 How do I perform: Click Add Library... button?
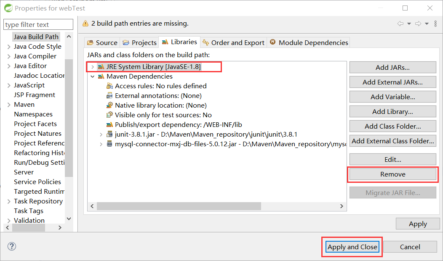pos(393,112)
